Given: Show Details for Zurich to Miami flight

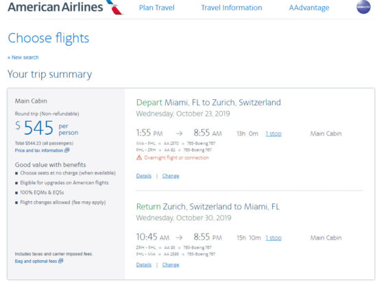Looking at the screenshot, I should coord(144,265).
